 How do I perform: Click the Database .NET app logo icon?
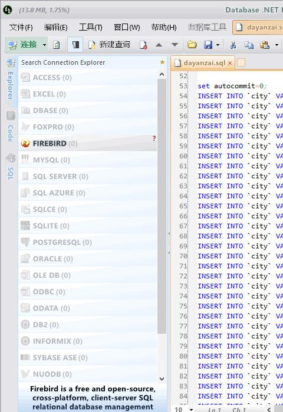(x=8, y=10)
